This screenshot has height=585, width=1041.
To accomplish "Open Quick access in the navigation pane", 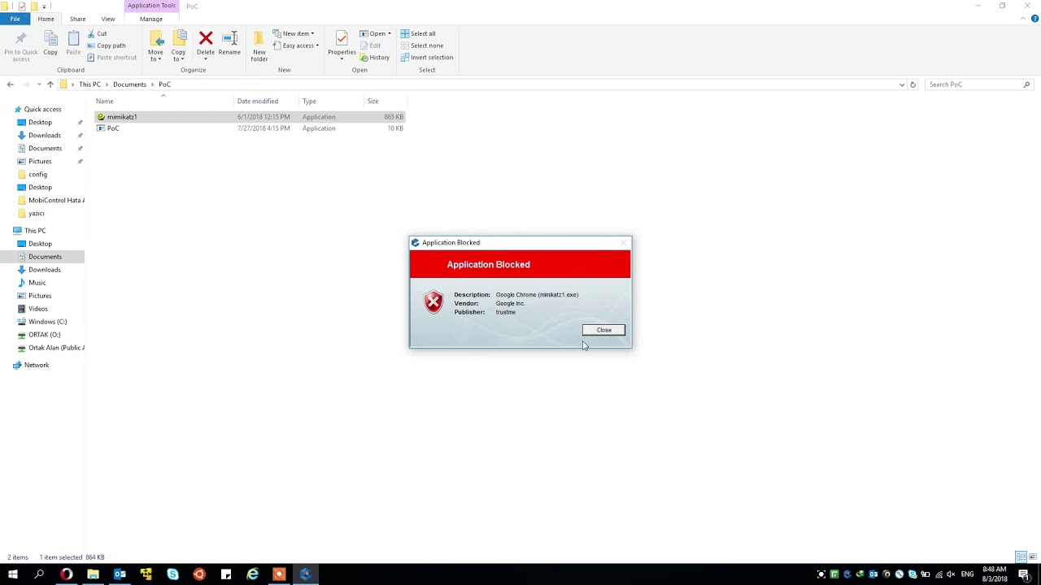I will pos(42,110).
